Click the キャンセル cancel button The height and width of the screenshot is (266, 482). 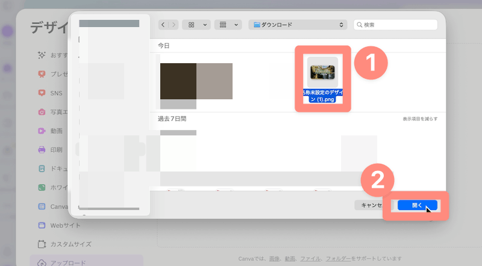tap(372, 205)
